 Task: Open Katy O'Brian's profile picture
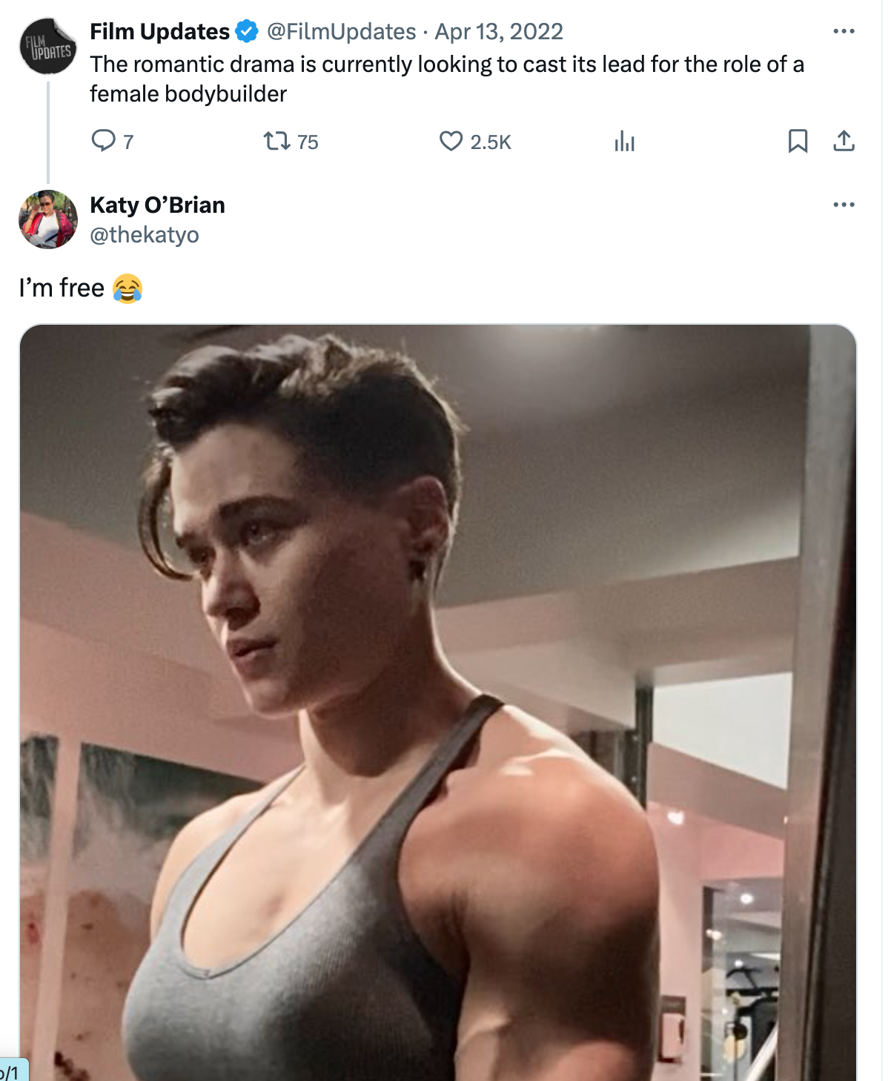pos(48,219)
